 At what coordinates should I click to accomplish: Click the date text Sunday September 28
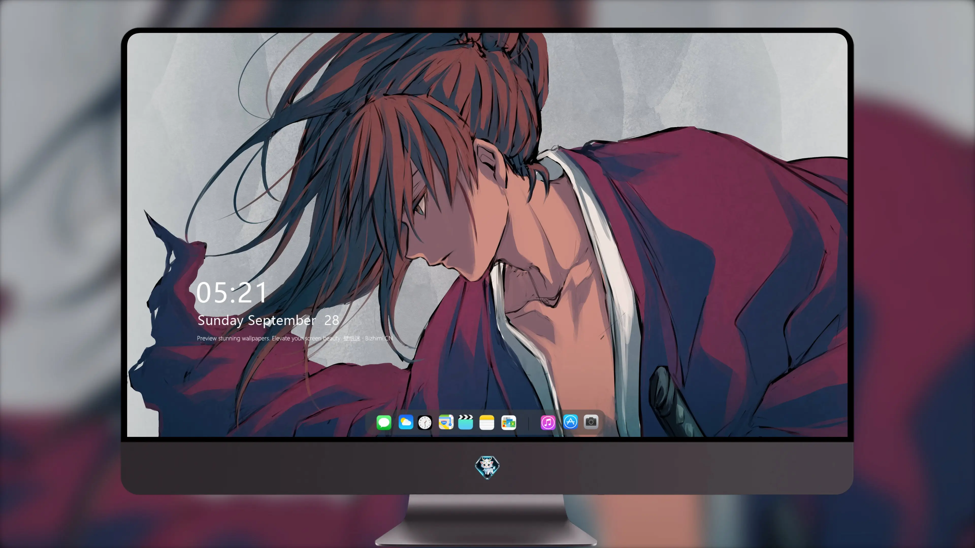tap(268, 320)
